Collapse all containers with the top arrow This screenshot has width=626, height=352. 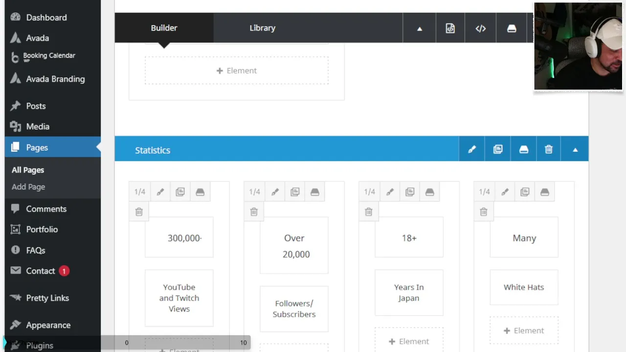tap(419, 28)
